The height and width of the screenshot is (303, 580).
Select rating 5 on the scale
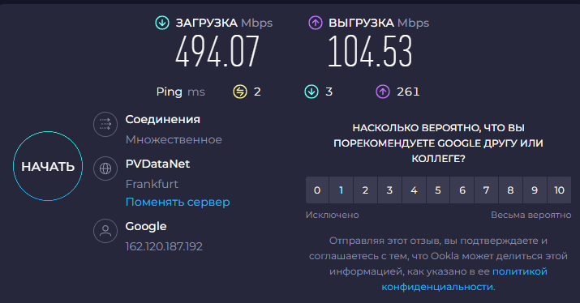(438, 190)
